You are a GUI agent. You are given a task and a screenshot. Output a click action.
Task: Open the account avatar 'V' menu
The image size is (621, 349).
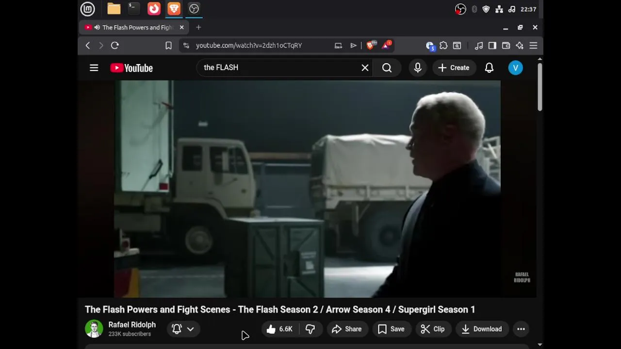[x=515, y=68]
